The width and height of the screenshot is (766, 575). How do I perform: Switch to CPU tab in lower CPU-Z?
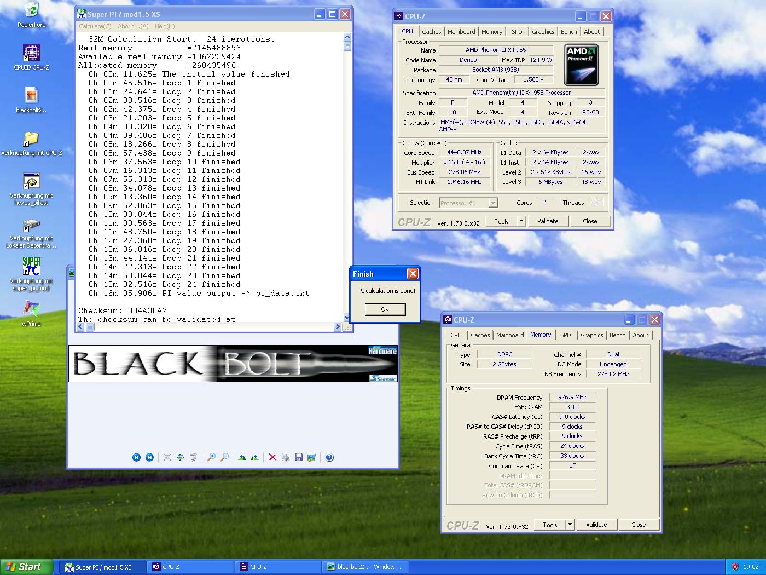tap(456, 335)
